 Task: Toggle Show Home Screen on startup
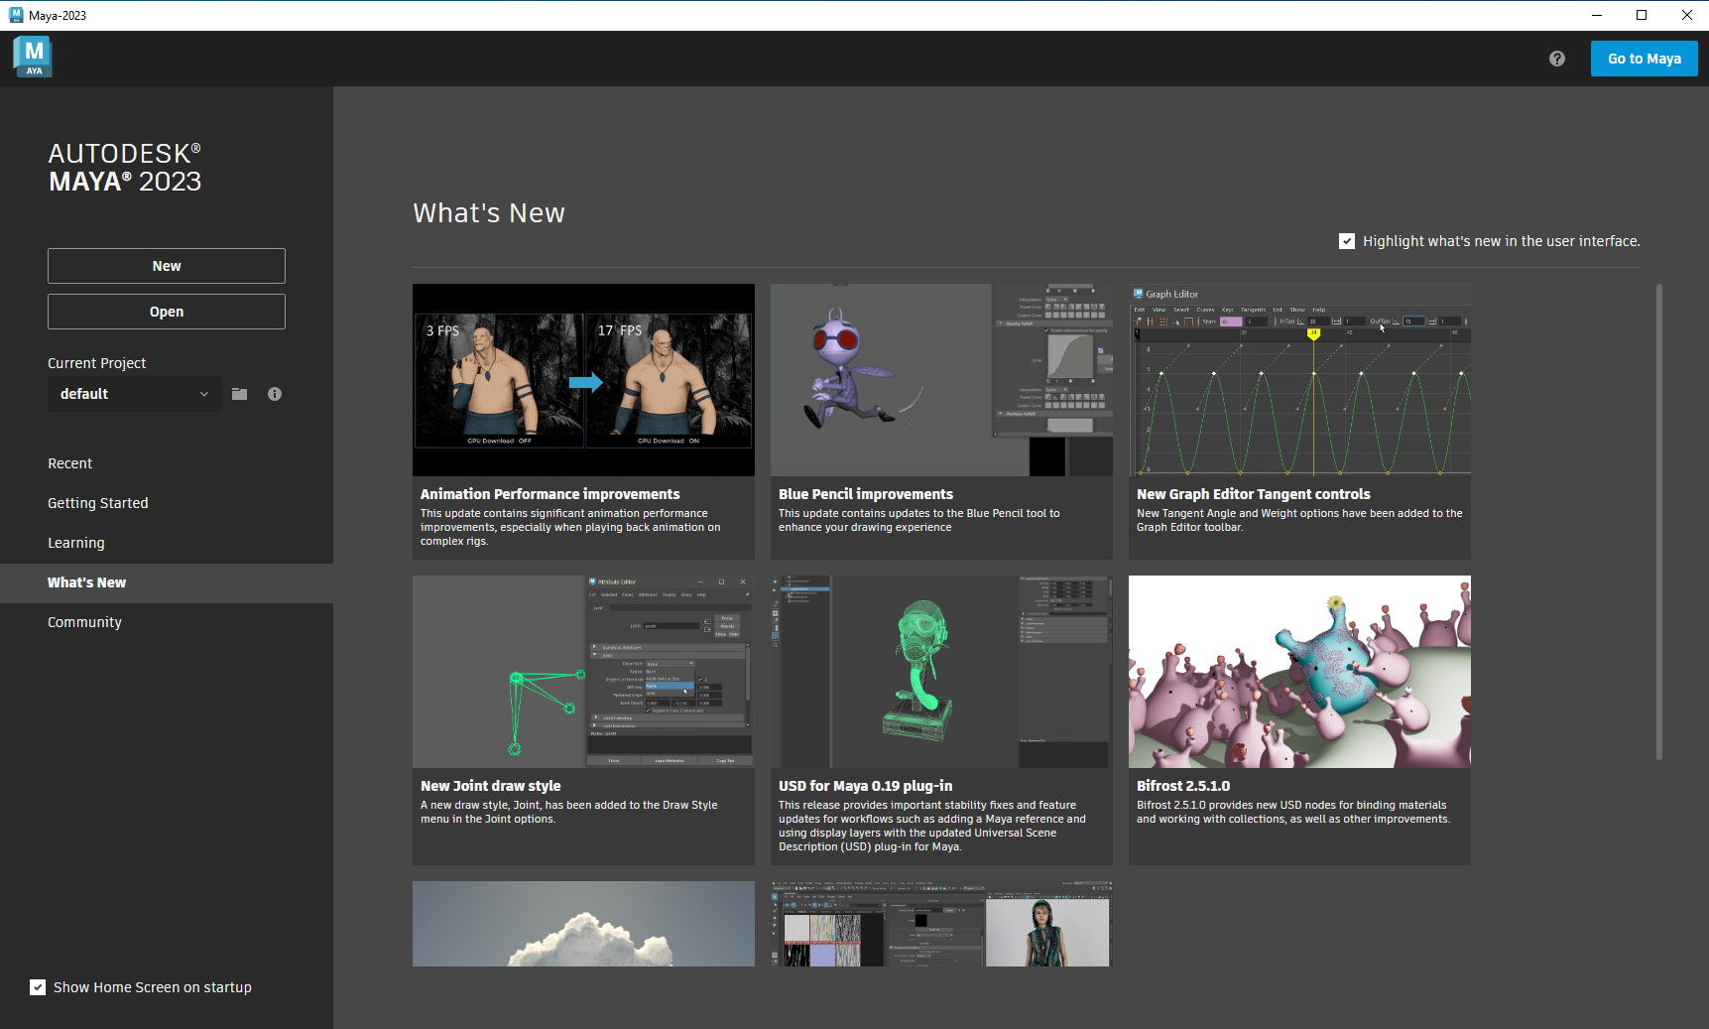coord(38,987)
